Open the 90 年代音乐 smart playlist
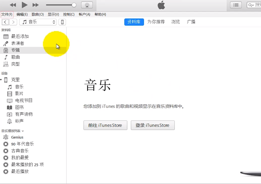Image resolution: width=261 pixels, height=184 pixels. pos(33,144)
